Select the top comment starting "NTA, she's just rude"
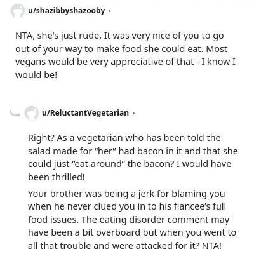The width and height of the screenshot is (254, 268). pyautogui.click(x=125, y=55)
